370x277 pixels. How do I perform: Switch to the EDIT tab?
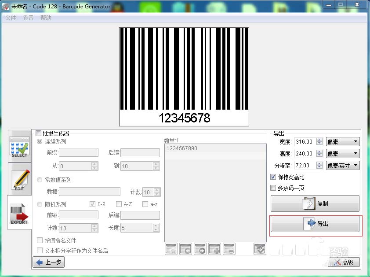20,179
